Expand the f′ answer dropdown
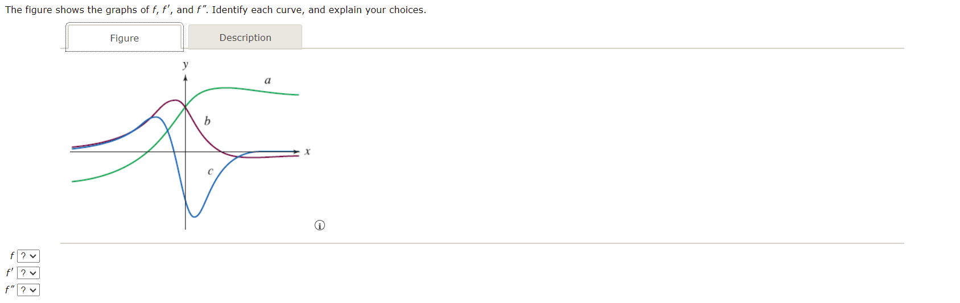The width and height of the screenshot is (960, 303). [28, 273]
